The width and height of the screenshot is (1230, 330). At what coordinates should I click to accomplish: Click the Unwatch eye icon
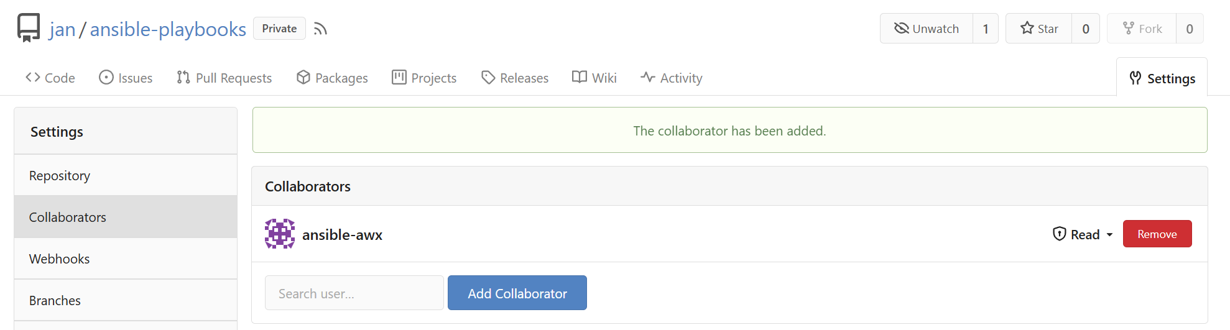point(901,29)
